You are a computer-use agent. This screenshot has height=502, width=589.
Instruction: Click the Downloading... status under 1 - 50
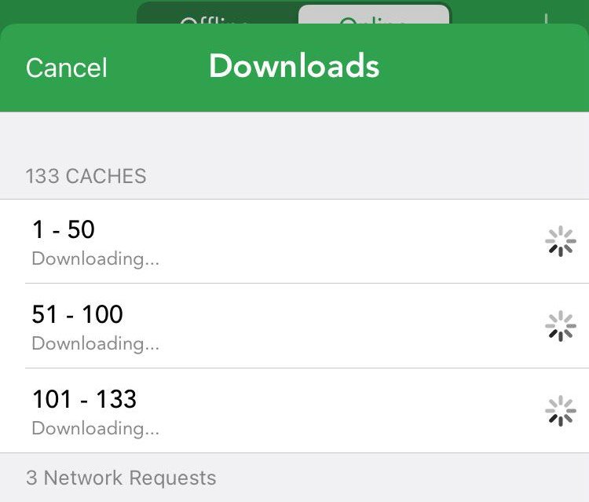coord(95,259)
